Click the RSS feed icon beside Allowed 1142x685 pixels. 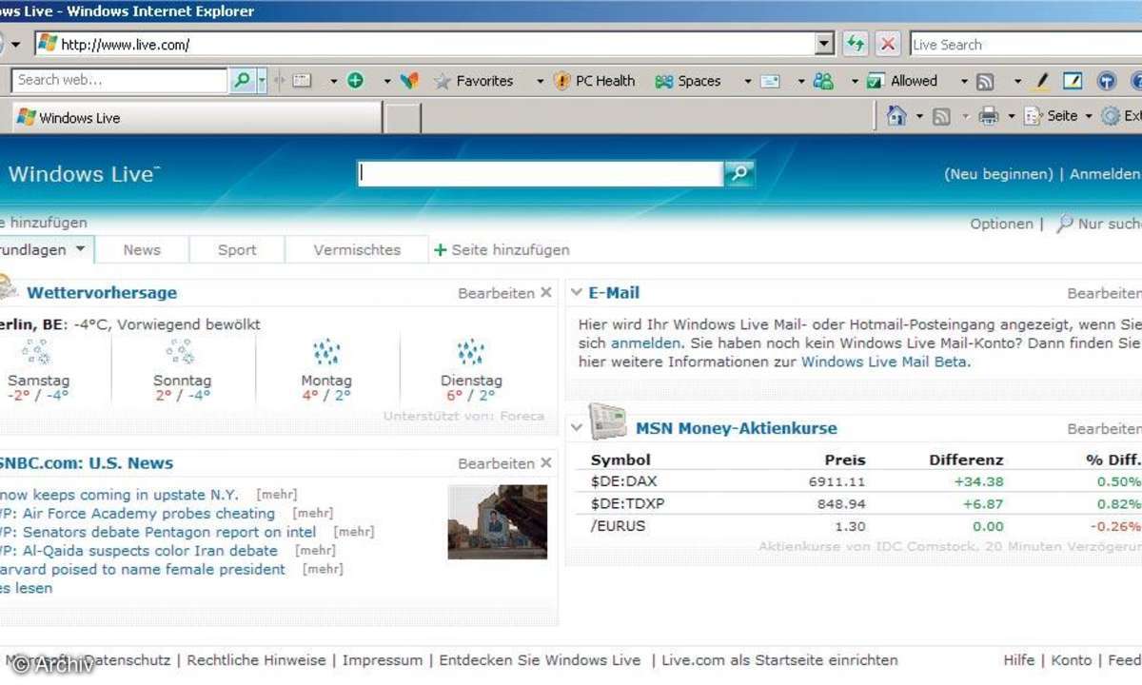coord(985,82)
